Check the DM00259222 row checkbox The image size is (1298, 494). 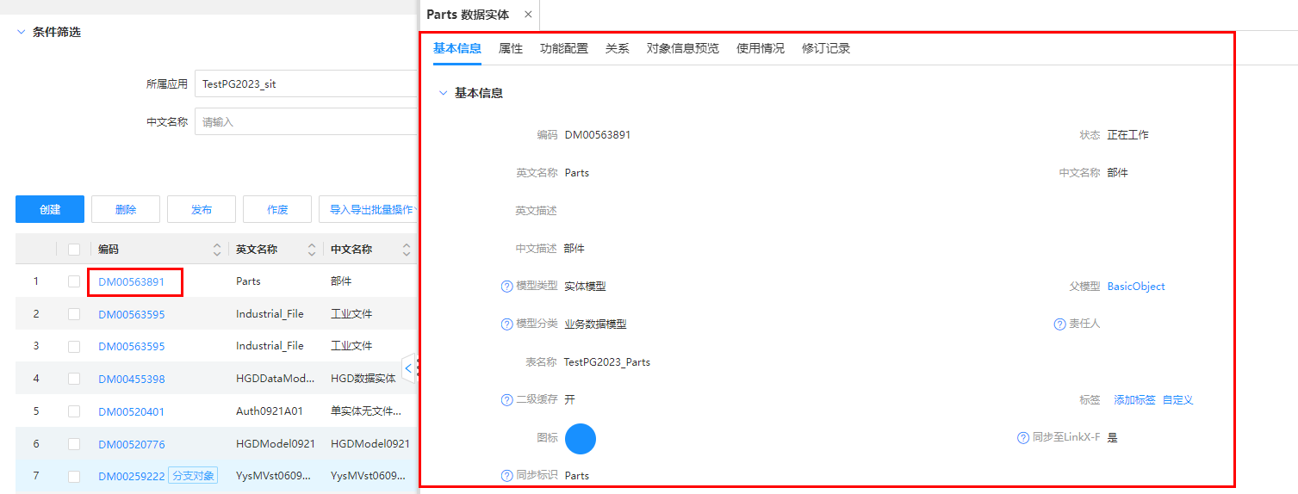click(x=74, y=477)
